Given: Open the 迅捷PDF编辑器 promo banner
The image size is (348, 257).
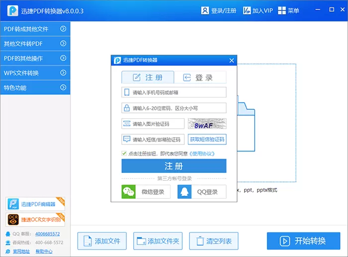Looking at the screenshot, I should point(35,204).
